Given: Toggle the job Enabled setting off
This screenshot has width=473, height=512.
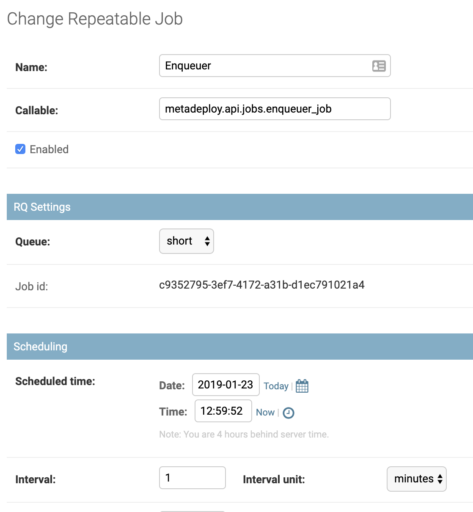Looking at the screenshot, I should point(19,149).
